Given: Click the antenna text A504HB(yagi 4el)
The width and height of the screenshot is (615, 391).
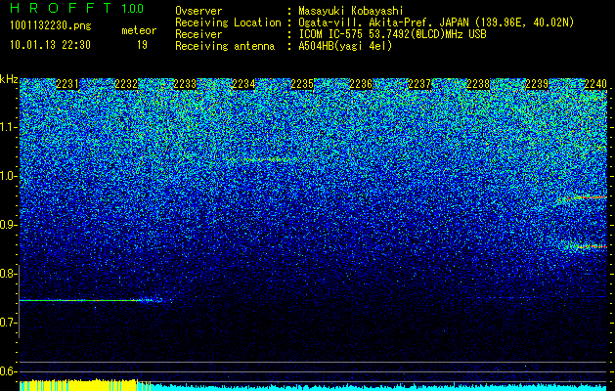Looking at the screenshot, I should tap(345, 46).
